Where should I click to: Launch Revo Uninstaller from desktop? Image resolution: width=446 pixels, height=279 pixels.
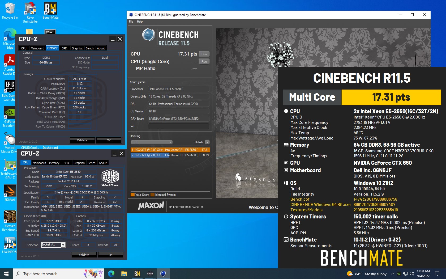(x=30, y=12)
